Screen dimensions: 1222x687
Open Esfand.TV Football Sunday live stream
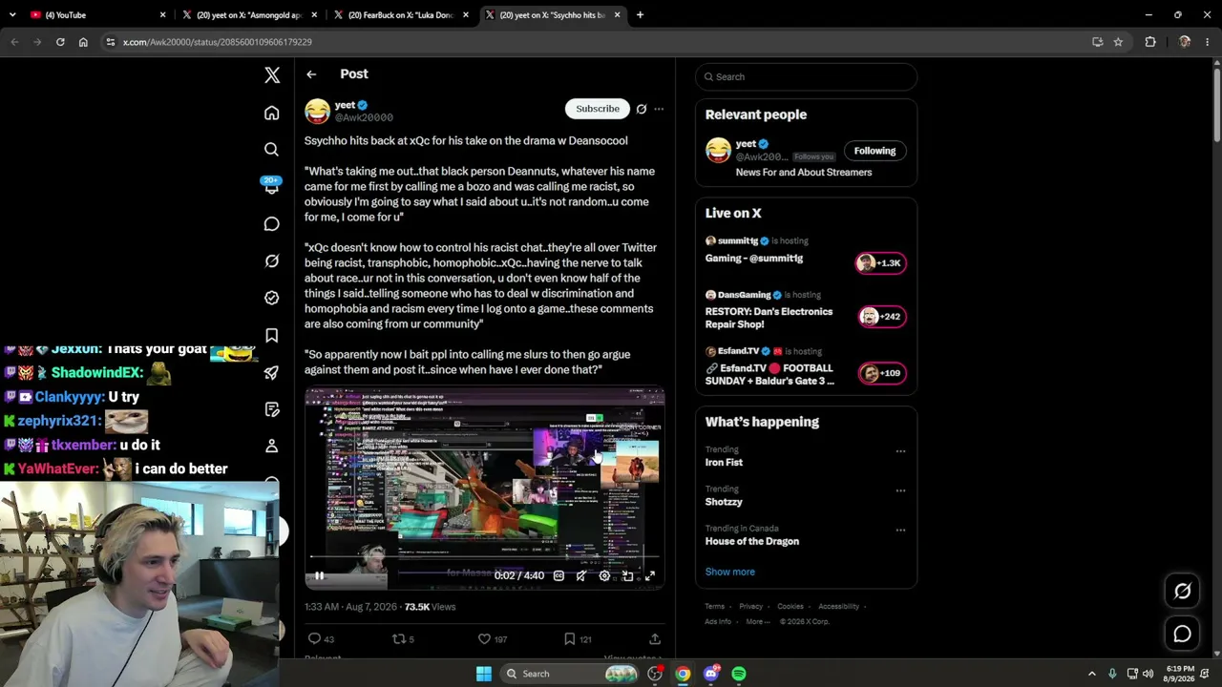coord(806,367)
